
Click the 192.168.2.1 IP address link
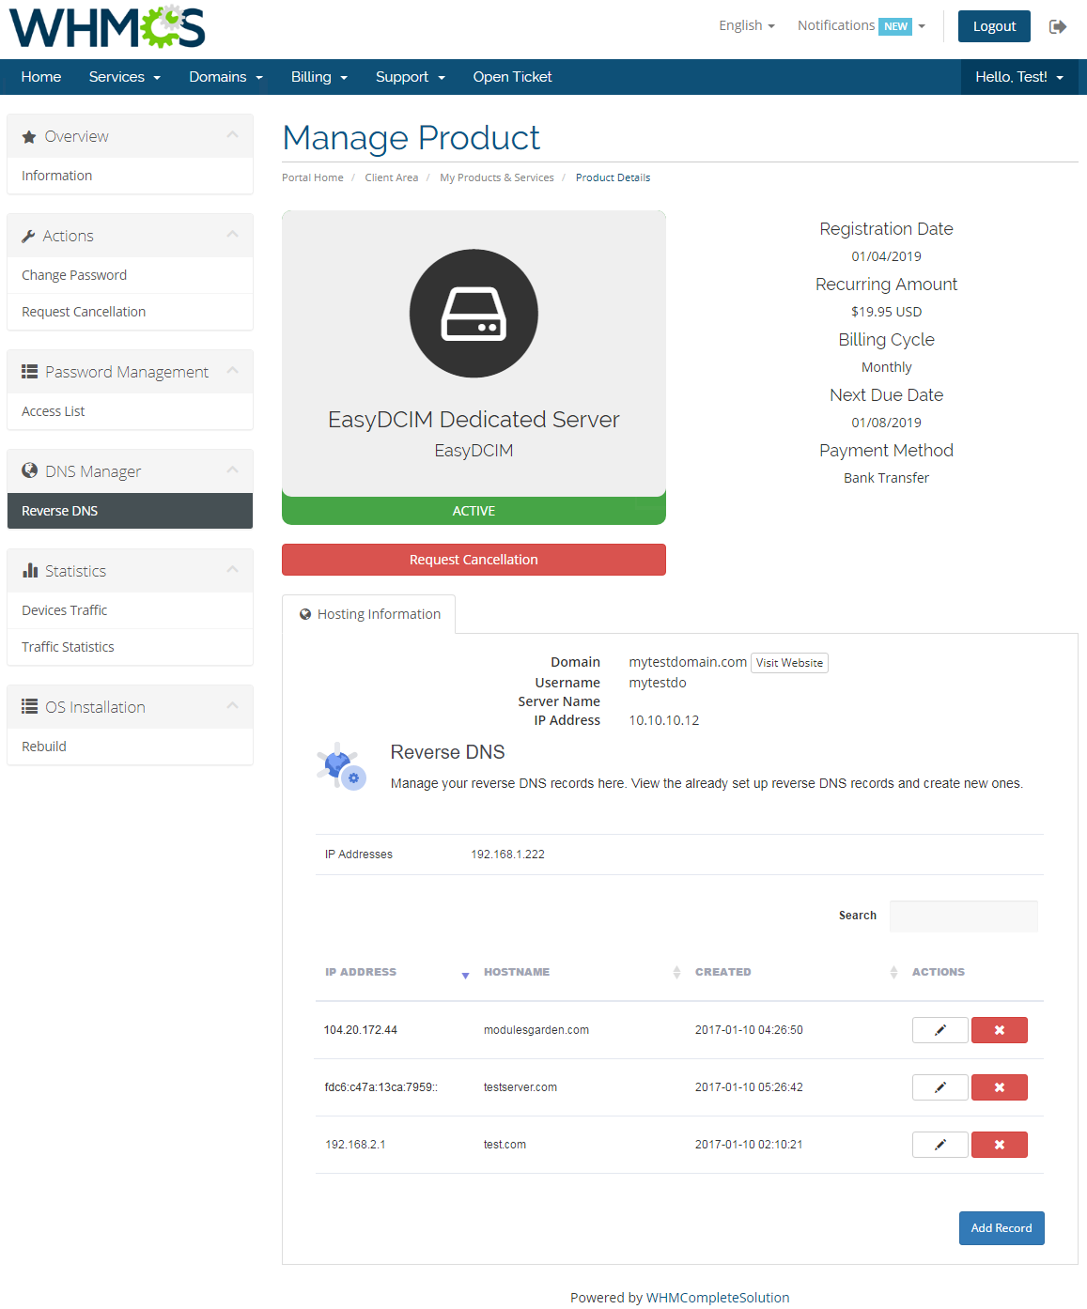[x=354, y=1144]
